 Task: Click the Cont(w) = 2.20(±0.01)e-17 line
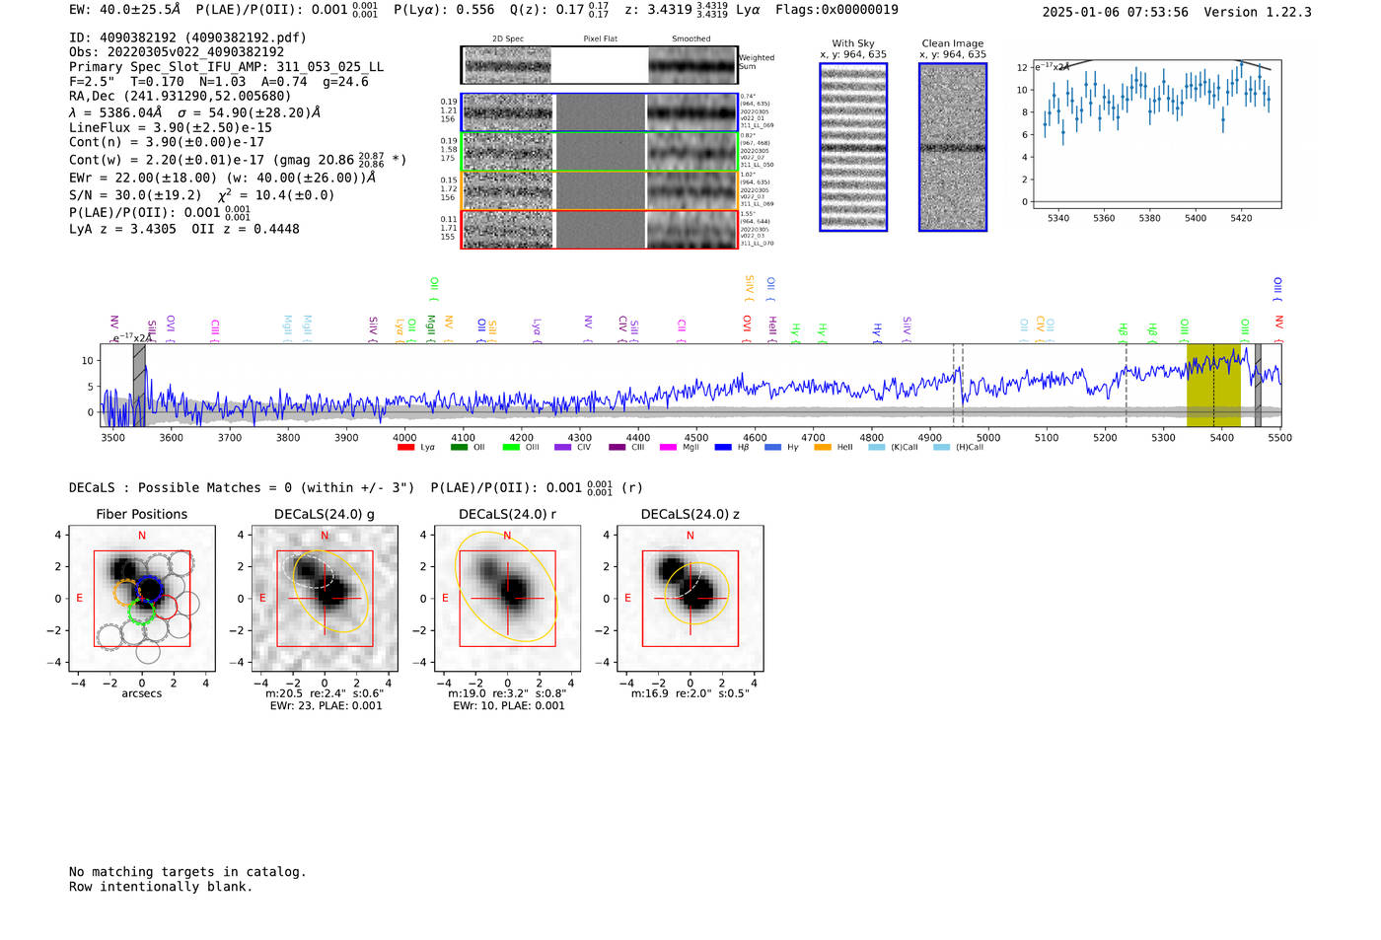[238, 159]
